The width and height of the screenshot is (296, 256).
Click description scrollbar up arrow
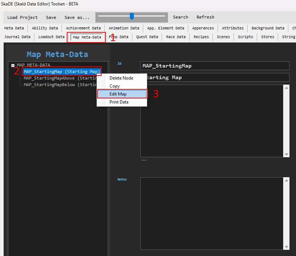[x=286, y=88]
